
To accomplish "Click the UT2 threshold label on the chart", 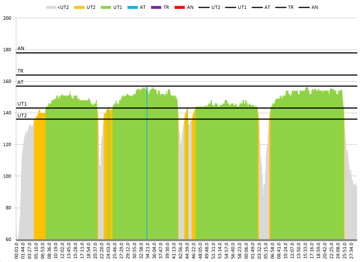I will (x=22, y=116).
